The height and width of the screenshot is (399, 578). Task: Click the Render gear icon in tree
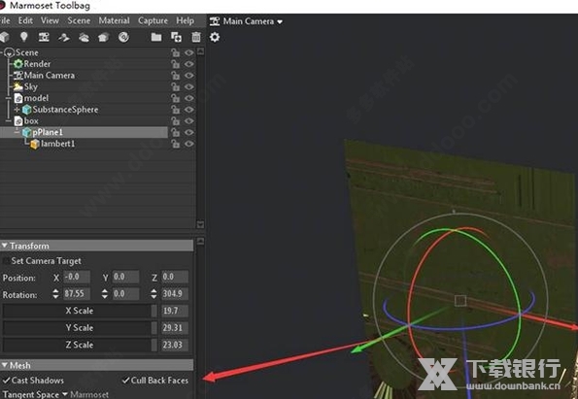point(18,64)
